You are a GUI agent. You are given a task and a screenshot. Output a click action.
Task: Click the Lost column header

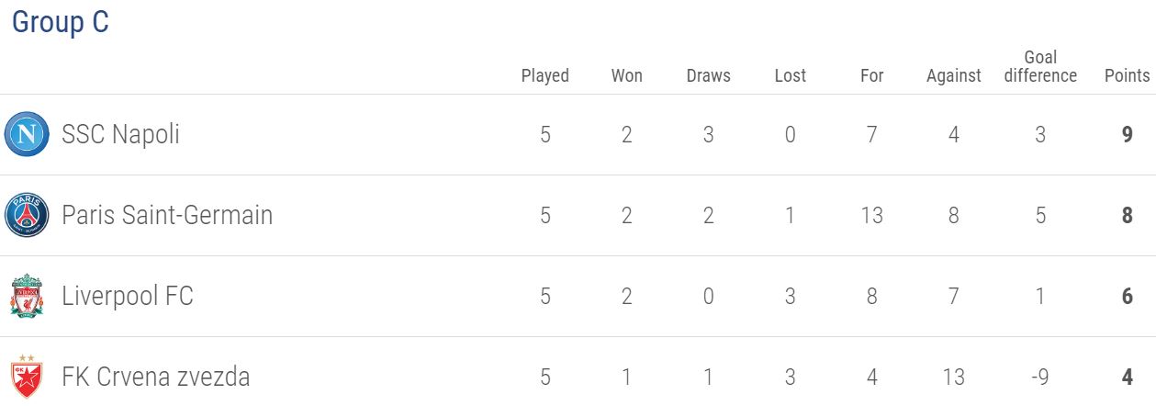pos(791,75)
